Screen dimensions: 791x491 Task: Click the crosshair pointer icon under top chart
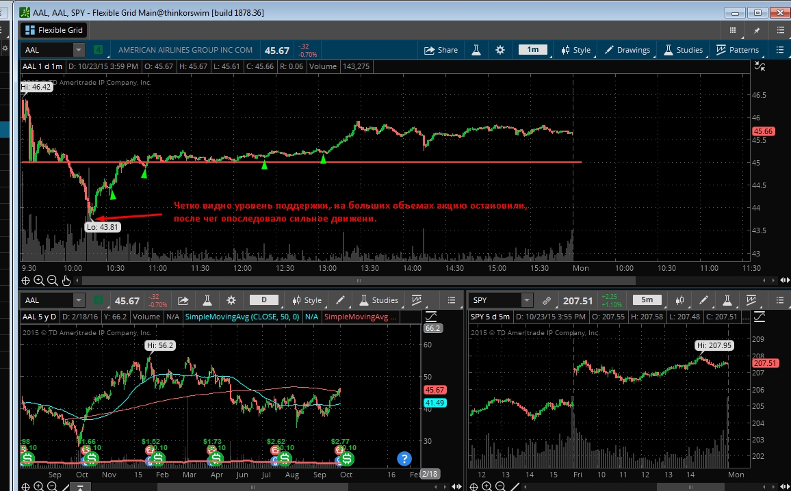pos(25,280)
